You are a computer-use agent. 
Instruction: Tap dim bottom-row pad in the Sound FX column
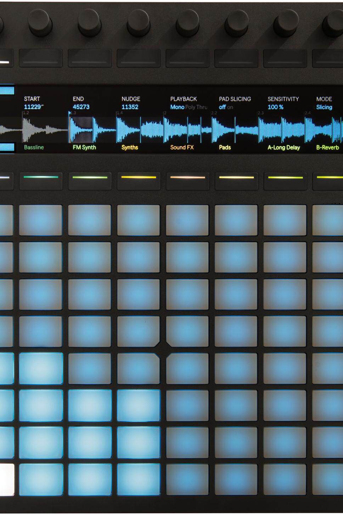[187, 479]
